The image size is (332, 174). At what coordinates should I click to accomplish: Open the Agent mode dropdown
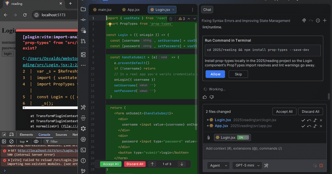[x=218, y=166]
